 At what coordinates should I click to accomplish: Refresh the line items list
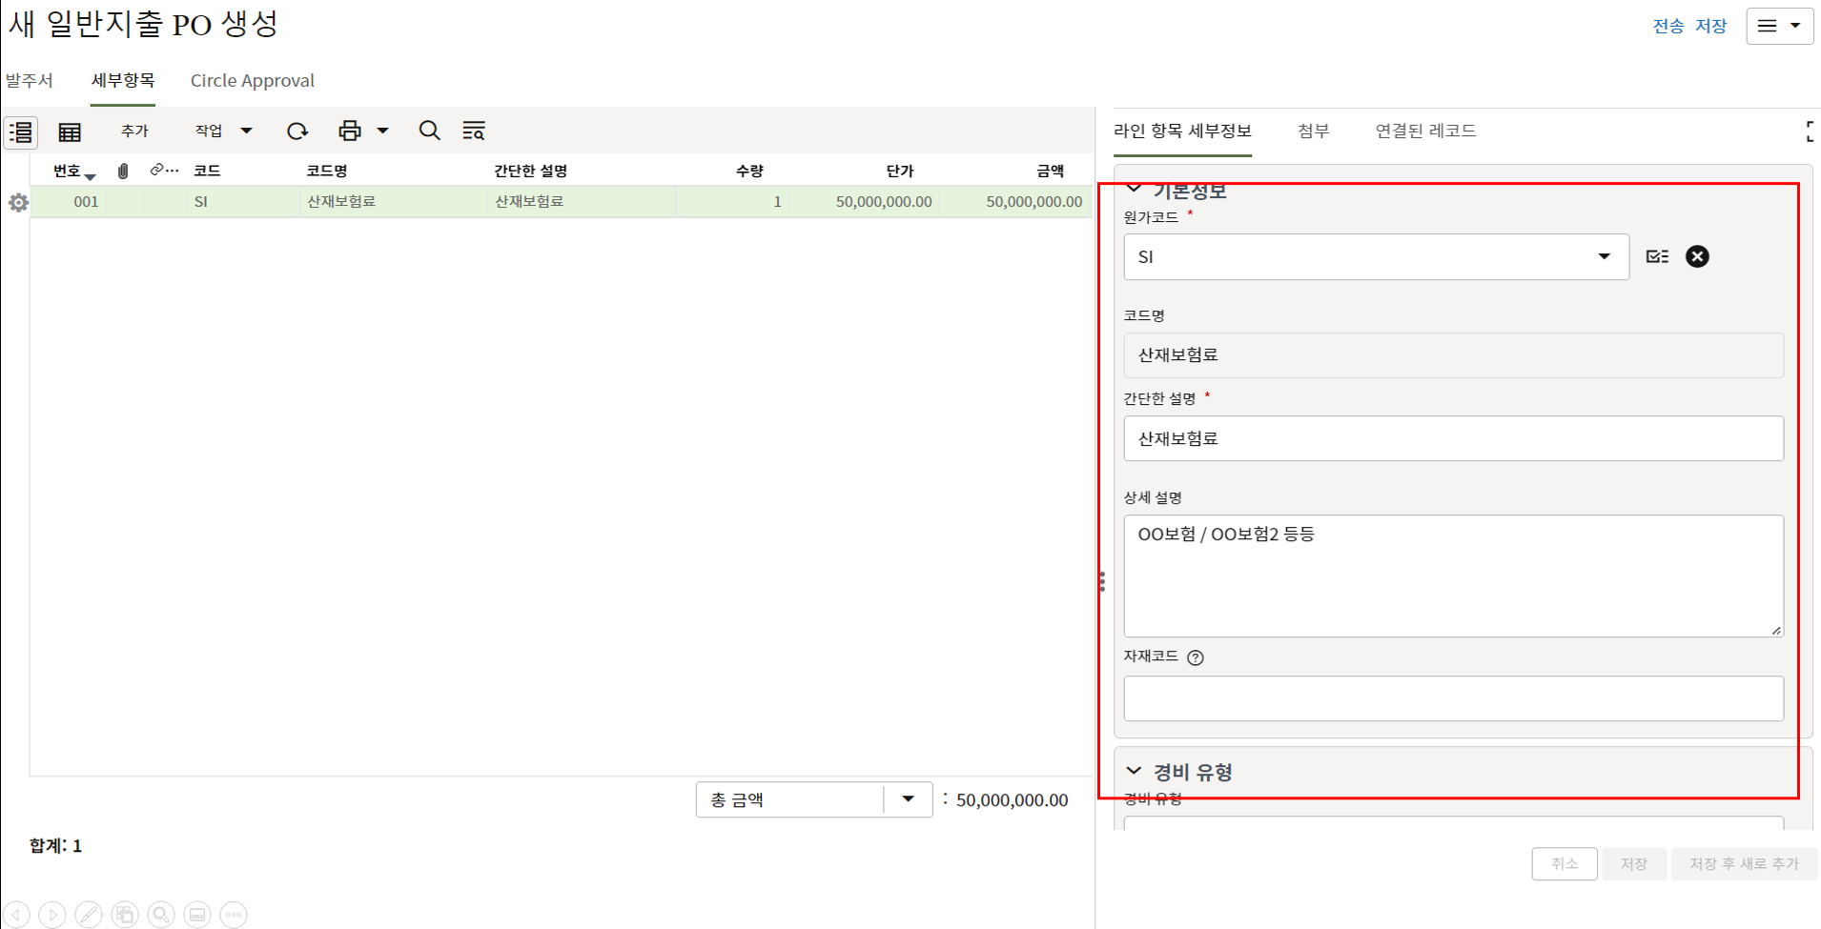[x=297, y=131]
